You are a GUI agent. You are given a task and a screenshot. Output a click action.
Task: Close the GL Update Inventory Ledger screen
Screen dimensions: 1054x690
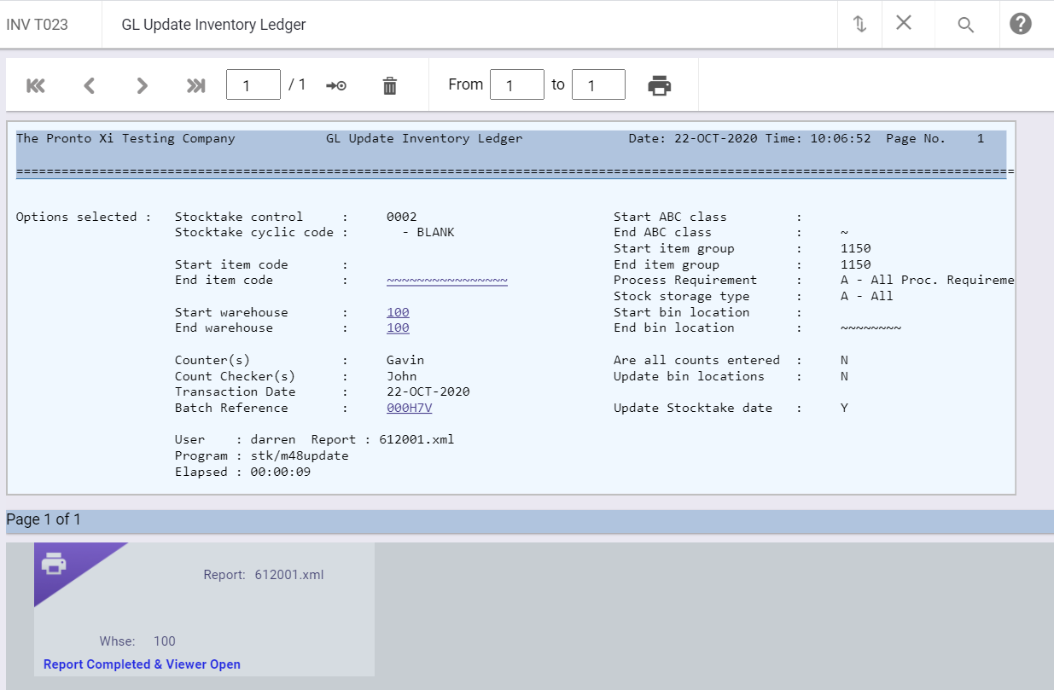[904, 23]
